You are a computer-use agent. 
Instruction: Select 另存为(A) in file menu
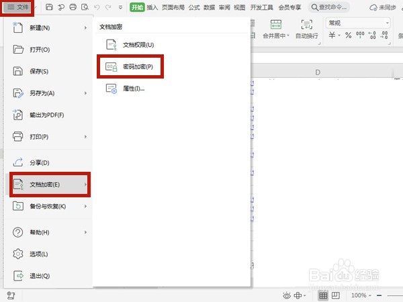coord(48,93)
